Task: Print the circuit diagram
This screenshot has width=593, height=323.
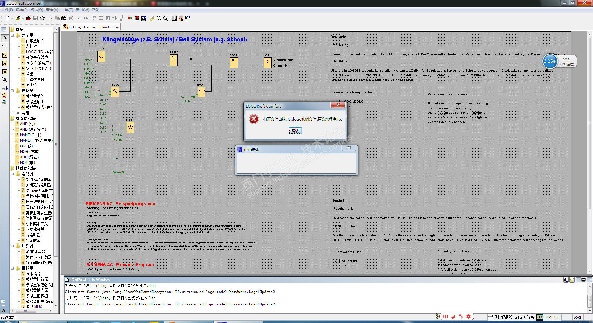Action: point(42,18)
